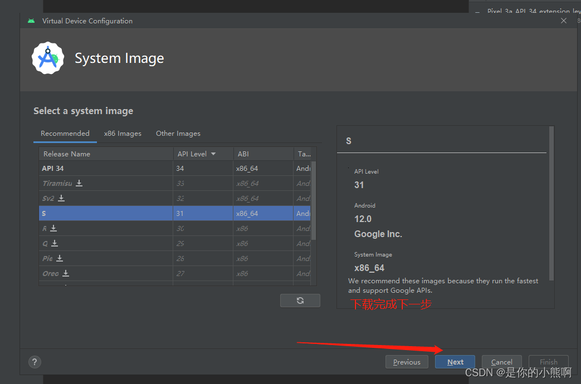The height and width of the screenshot is (384, 581).
Task: Open the help question mark button
Action: point(35,362)
